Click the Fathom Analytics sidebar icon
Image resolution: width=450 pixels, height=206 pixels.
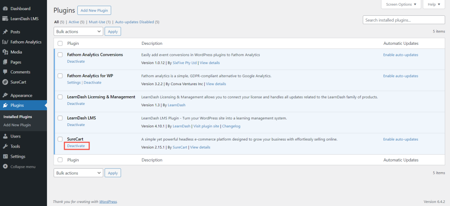coord(5,42)
